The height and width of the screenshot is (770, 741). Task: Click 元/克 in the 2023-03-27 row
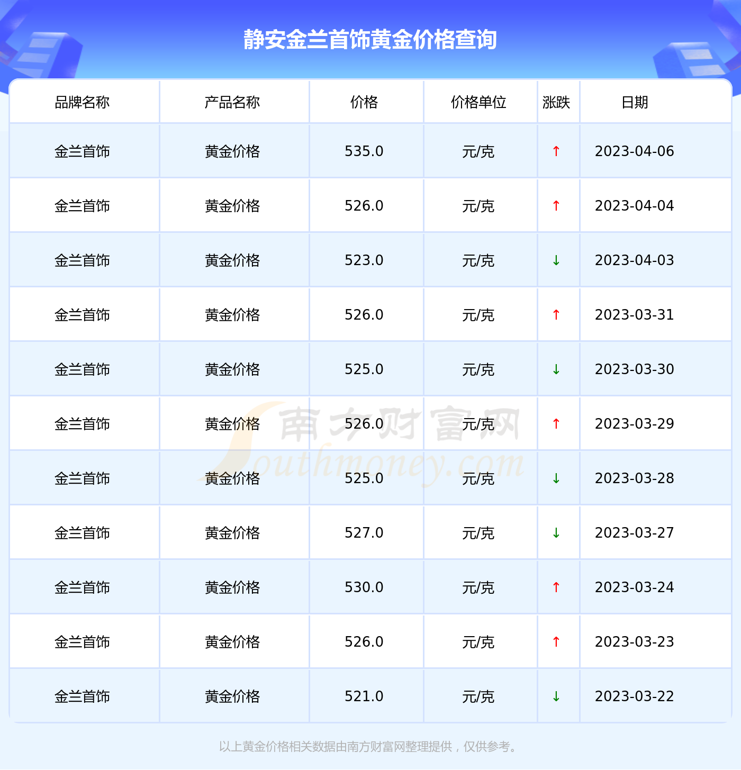pos(478,533)
